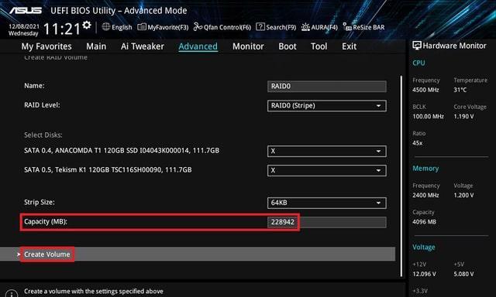The width and height of the screenshot is (496, 297).
Task: Open the Monitor tab
Action: (x=248, y=46)
